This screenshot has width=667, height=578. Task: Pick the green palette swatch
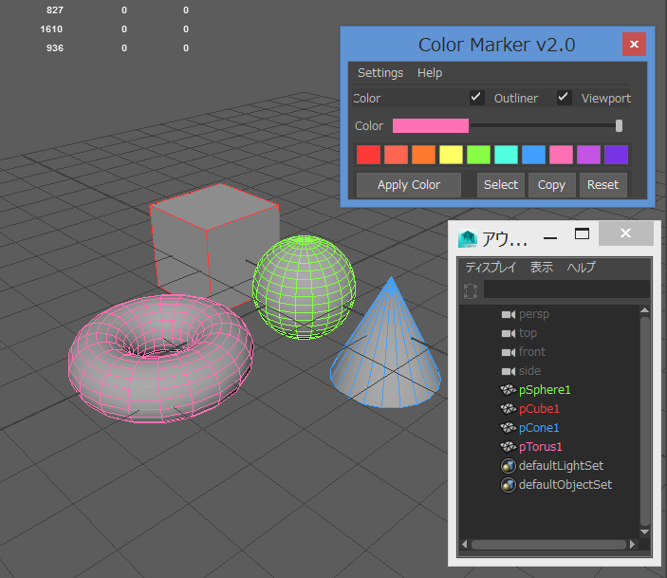click(478, 155)
